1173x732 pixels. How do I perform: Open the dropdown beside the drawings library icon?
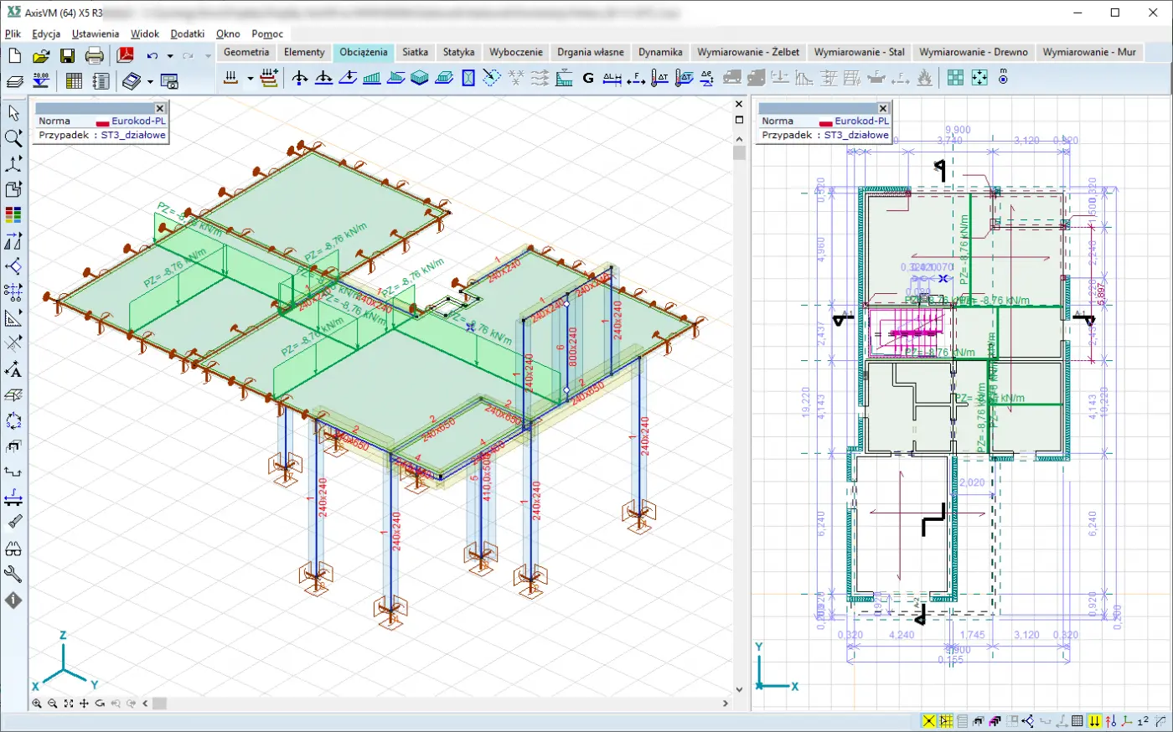tap(150, 81)
